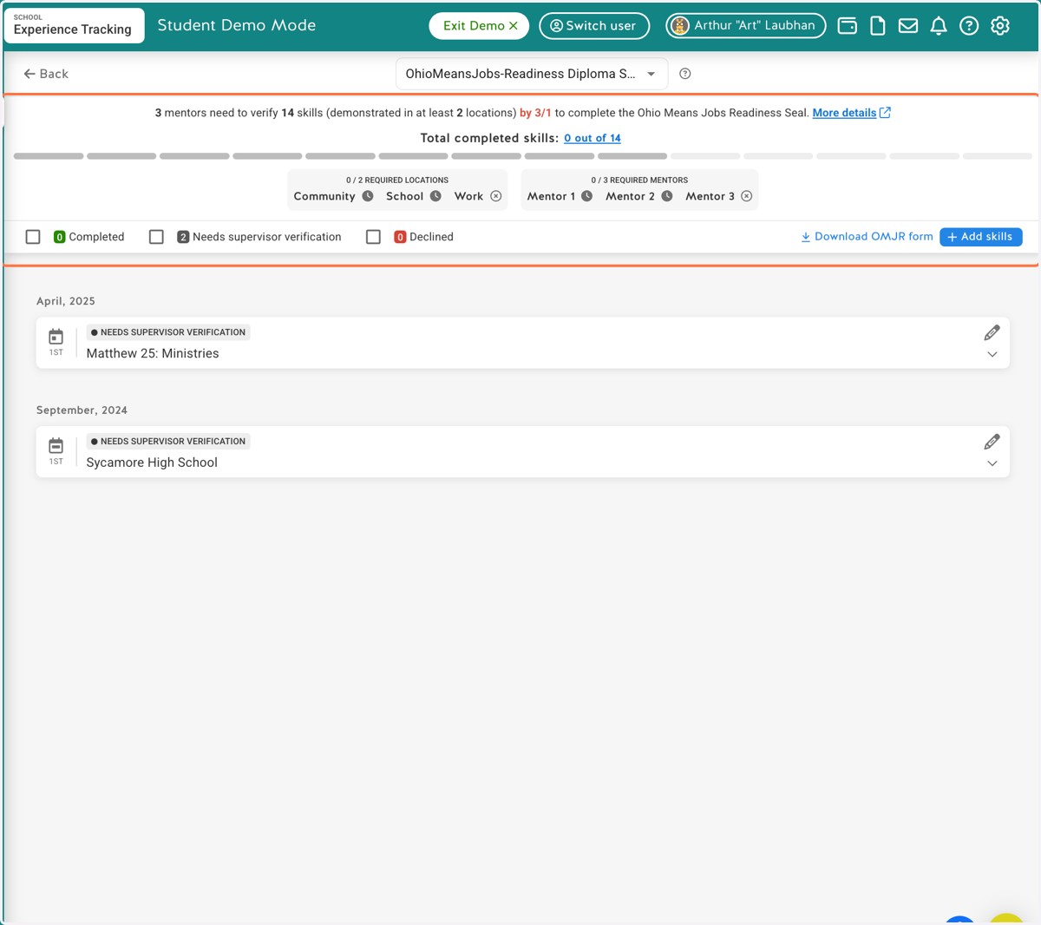Click the x-circle icon next to Work

(x=496, y=196)
